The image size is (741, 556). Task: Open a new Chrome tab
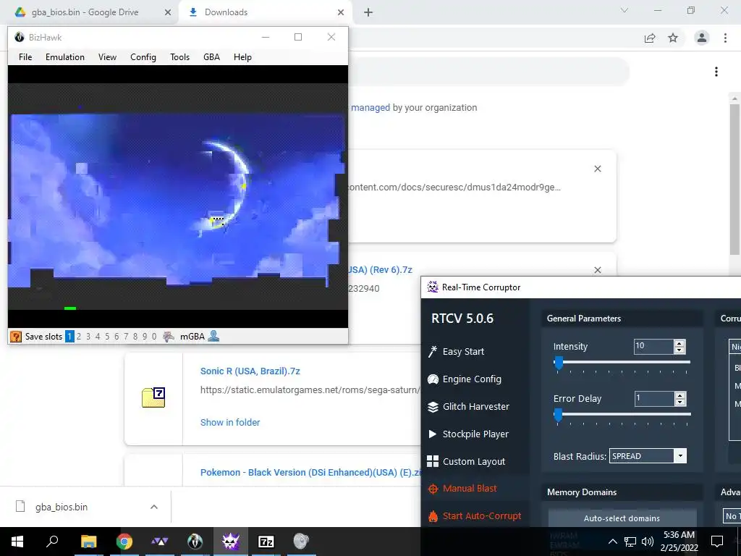(368, 12)
